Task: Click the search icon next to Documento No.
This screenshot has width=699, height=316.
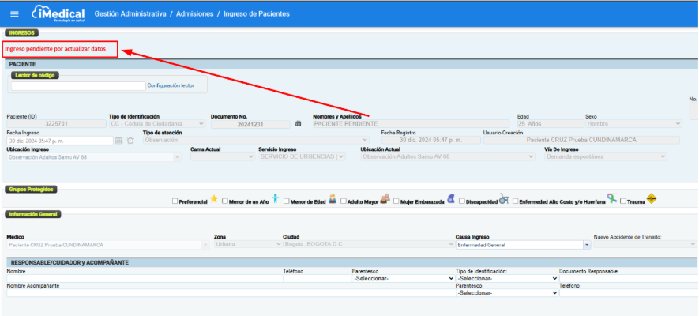Action: coord(298,124)
